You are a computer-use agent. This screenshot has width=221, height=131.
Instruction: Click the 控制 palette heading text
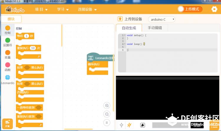[19, 29]
